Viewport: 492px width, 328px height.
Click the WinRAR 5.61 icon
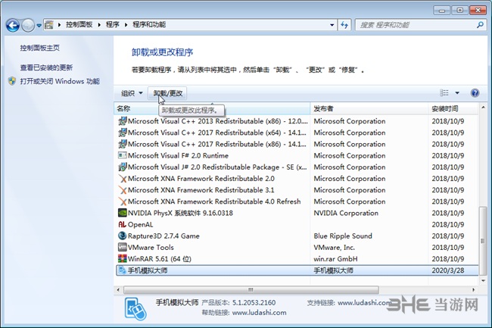[x=123, y=258]
